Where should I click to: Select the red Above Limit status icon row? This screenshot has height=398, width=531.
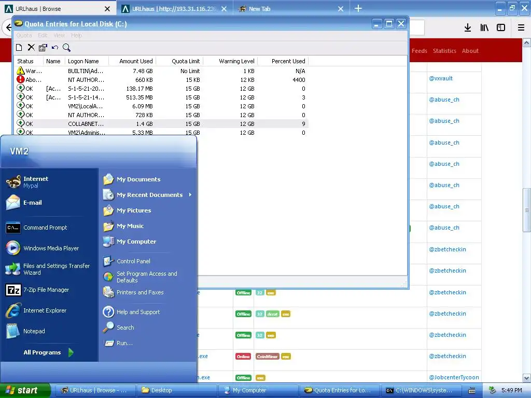pyautogui.click(x=20, y=79)
